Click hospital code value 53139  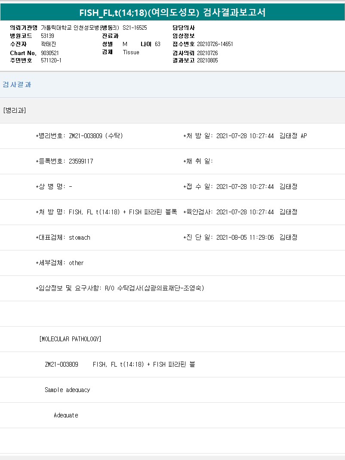(x=47, y=36)
